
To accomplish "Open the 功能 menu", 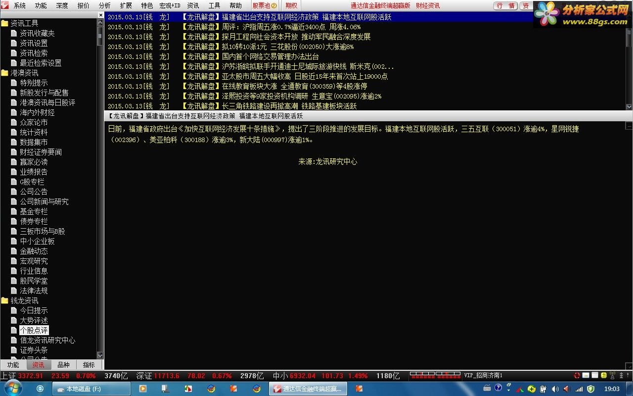I will coord(41,6).
